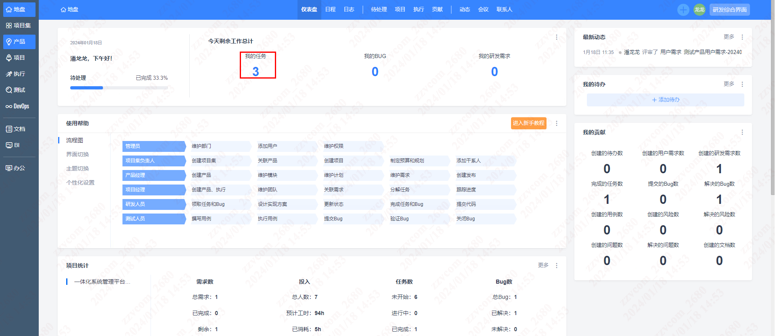775x336 pixels.
Task: Click 更多 in 项目统计 panel
Action: click(543, 265)
